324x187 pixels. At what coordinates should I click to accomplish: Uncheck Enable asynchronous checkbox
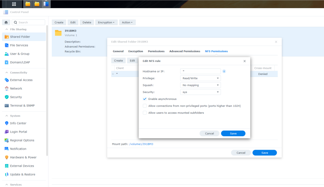145,99
